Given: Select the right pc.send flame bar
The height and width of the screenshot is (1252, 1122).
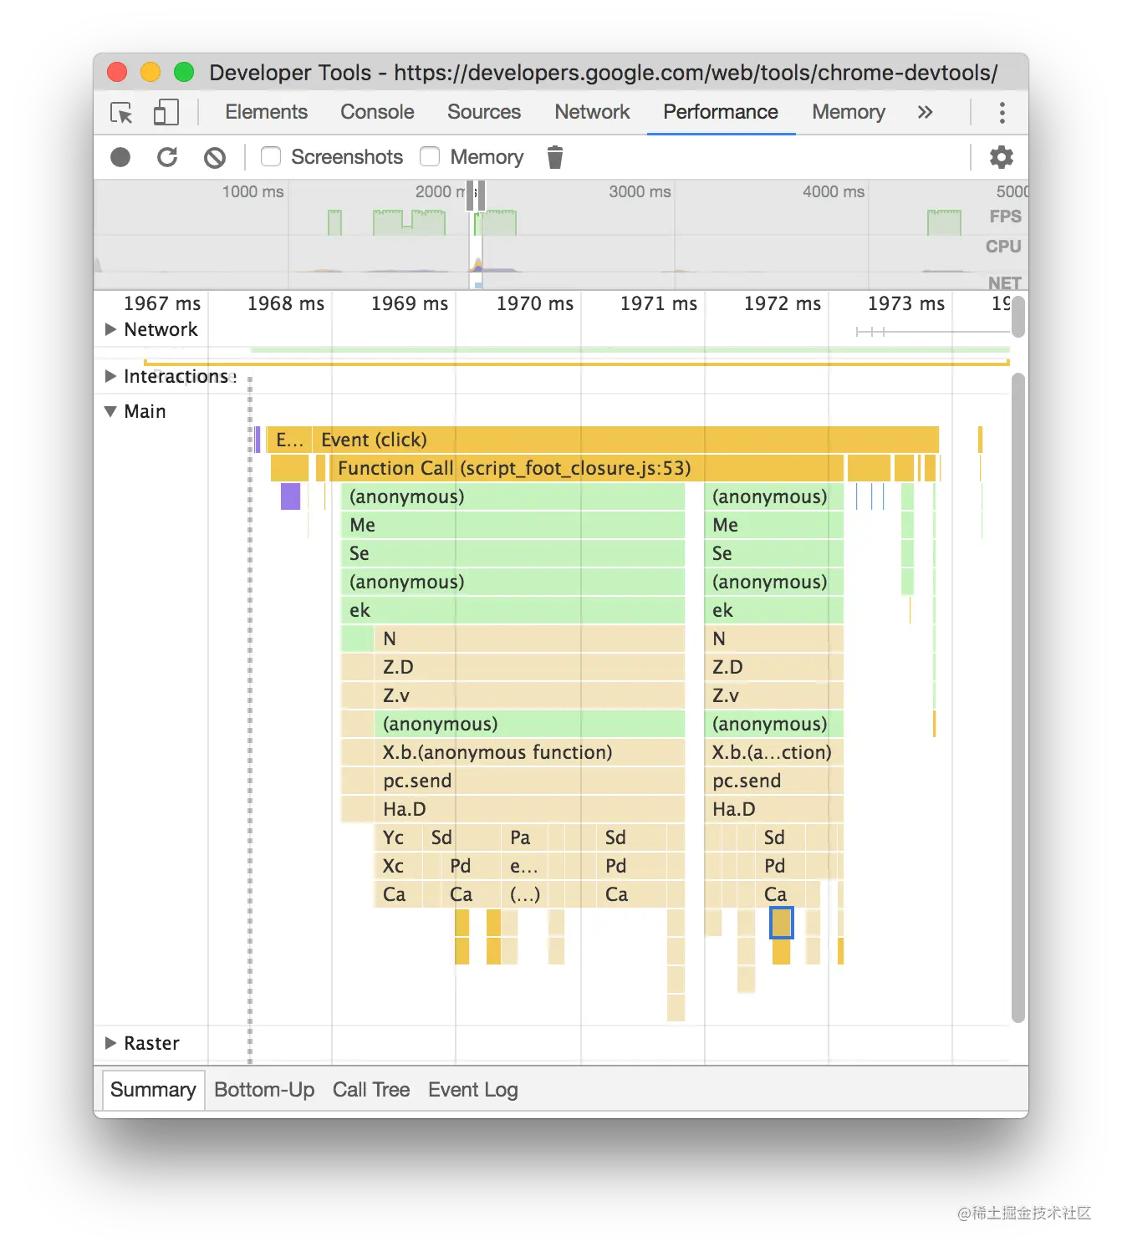Looking at the screenshot, I should [x=774, y=781].
